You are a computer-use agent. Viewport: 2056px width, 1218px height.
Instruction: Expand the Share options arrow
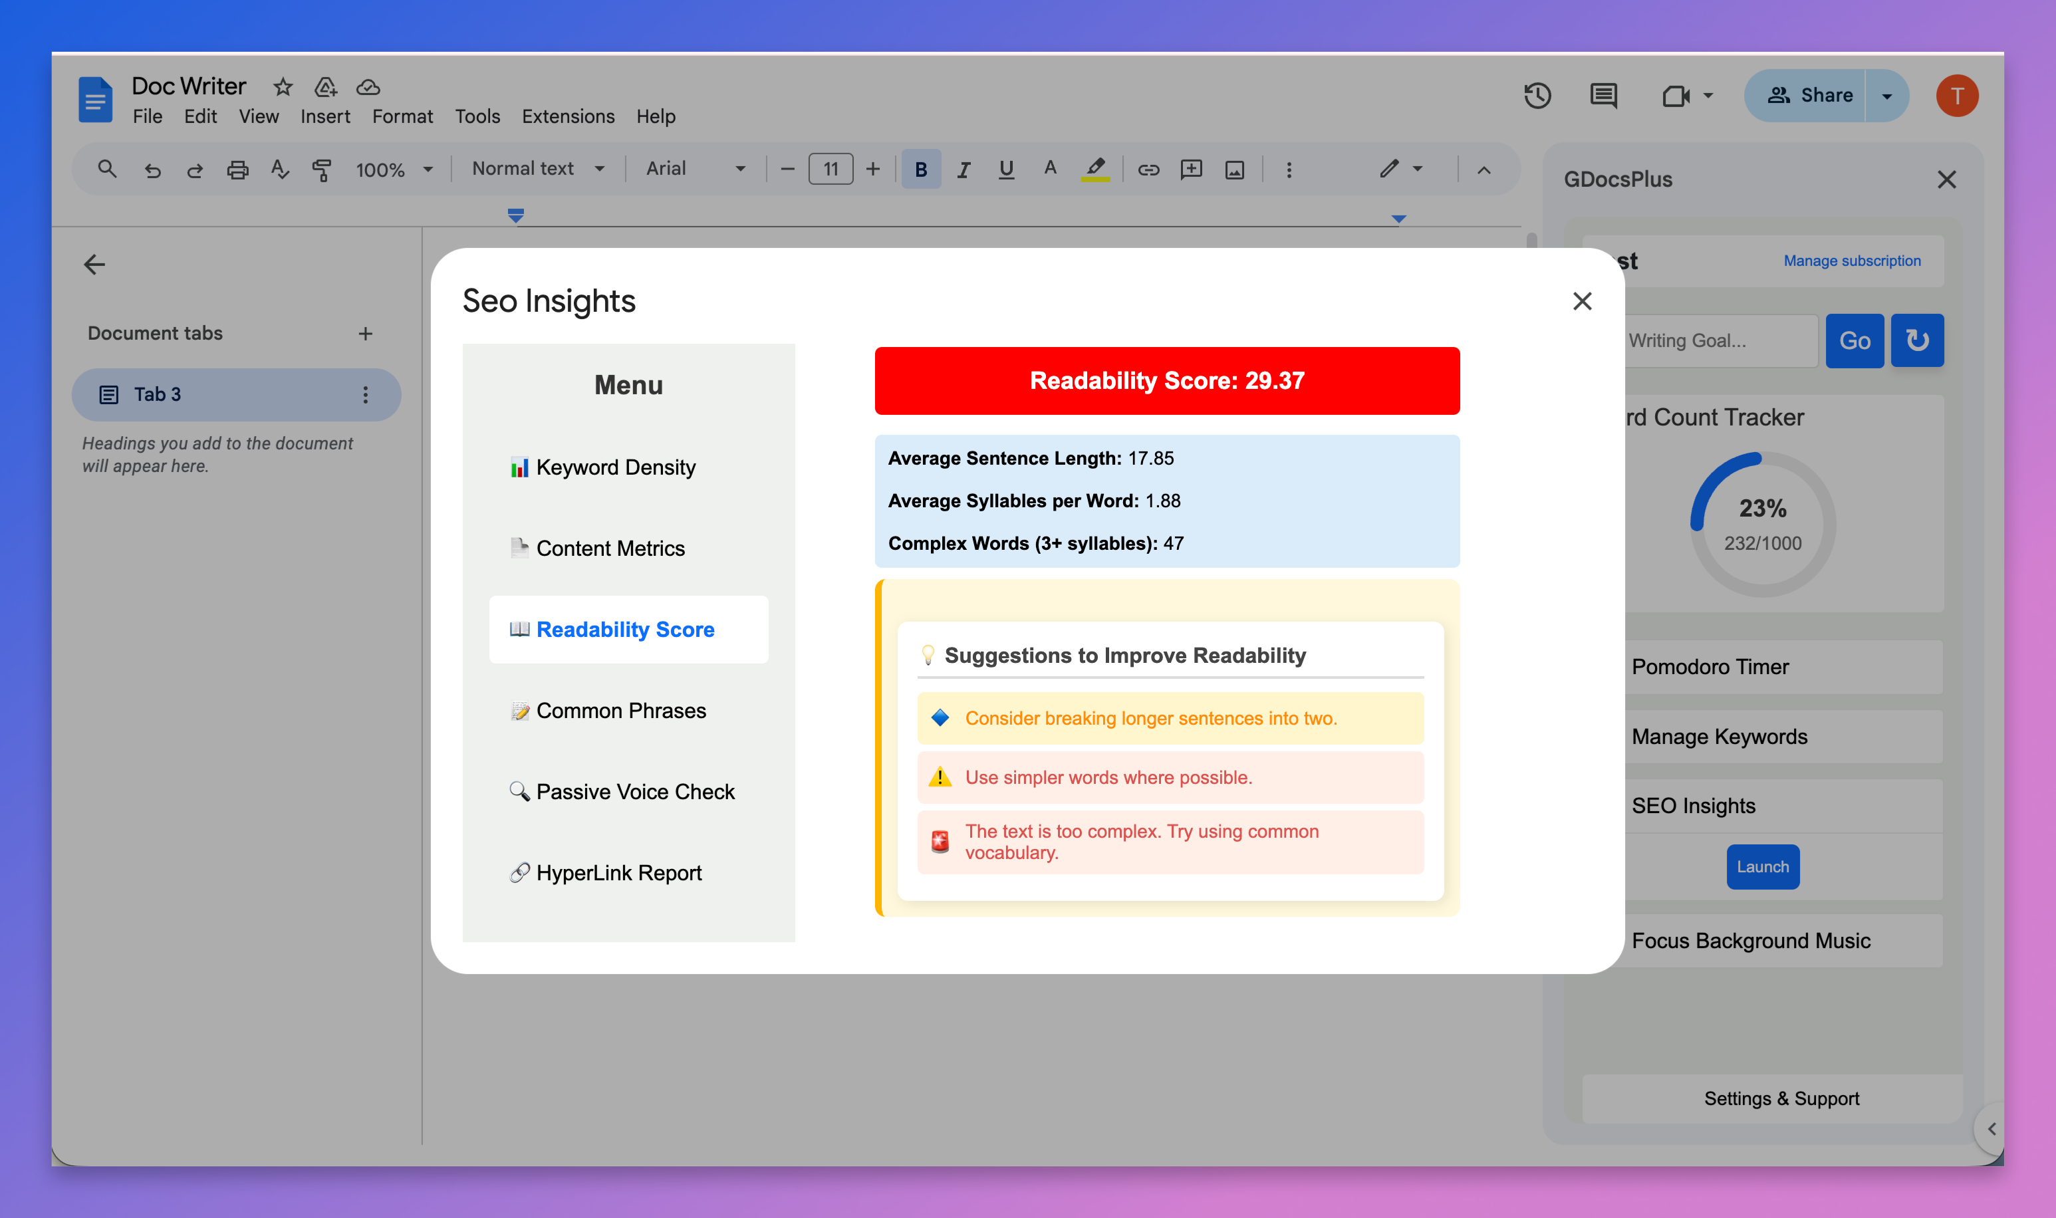1886,96
